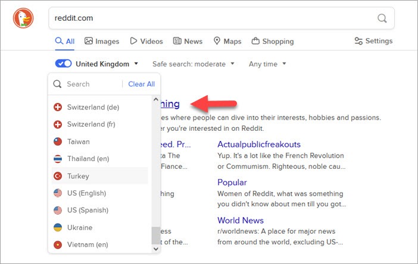This screenshot has height=264, width=418.
Task: Switch to the Images tab
Action: 102,41
